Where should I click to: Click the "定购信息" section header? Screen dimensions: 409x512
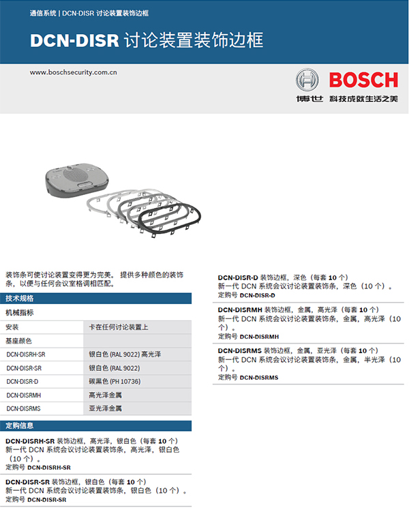pyautogui.click(x=95, y=425)
